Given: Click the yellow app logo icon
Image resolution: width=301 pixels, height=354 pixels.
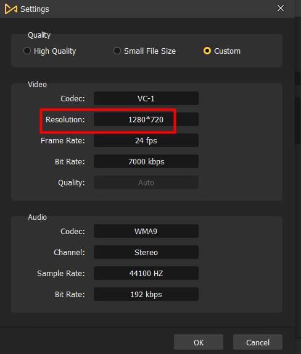Looking at the screenshot, I should pos(11,9).
